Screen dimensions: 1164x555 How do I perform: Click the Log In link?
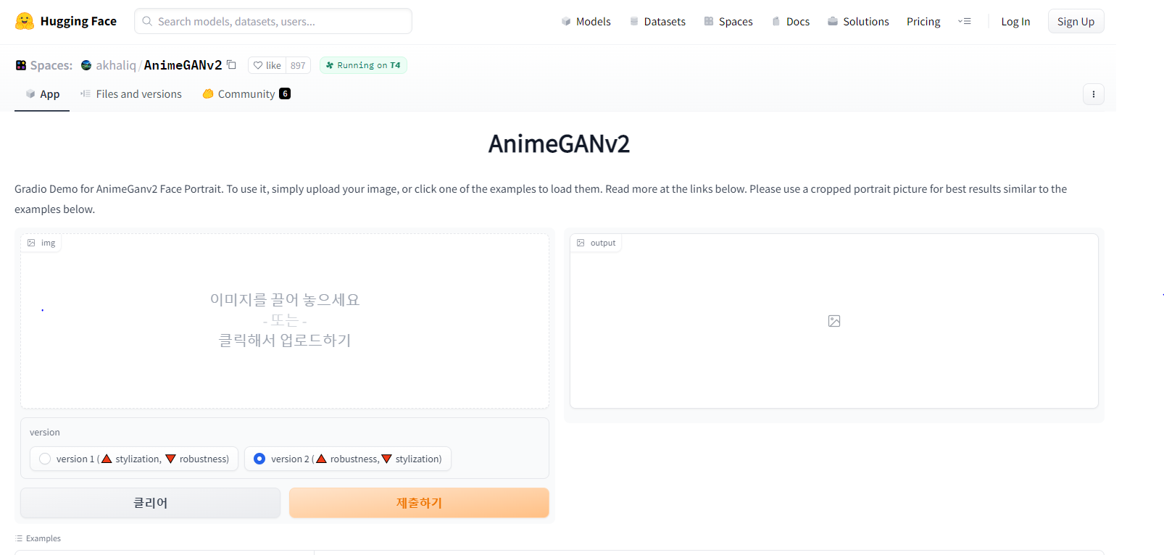coord(1015,22)
